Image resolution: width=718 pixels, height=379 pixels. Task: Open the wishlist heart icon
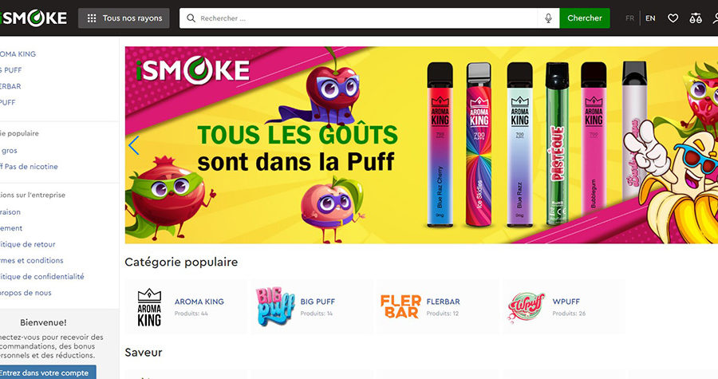pos(673,18)
